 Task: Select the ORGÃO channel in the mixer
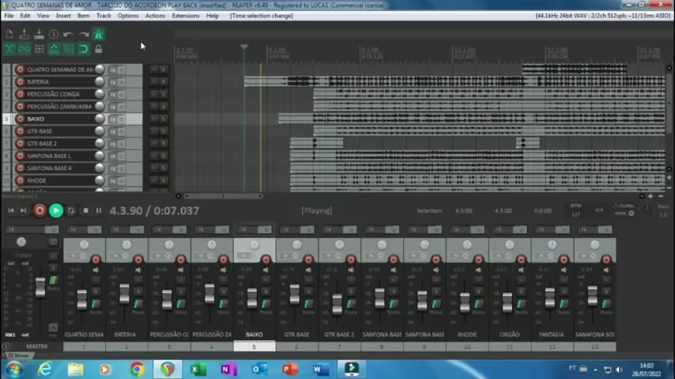[510, 335]
